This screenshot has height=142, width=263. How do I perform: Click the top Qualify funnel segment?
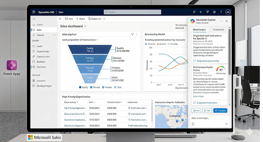coord(90,49)
